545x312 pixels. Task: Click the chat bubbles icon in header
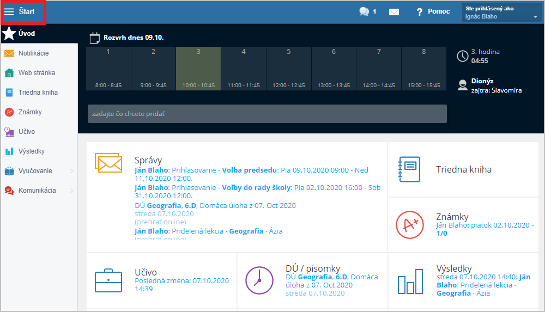pyautogui.click(x=364, y=11)
